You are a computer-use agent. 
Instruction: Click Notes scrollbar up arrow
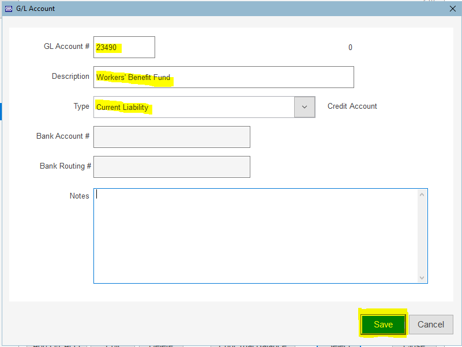pos(422,195)
